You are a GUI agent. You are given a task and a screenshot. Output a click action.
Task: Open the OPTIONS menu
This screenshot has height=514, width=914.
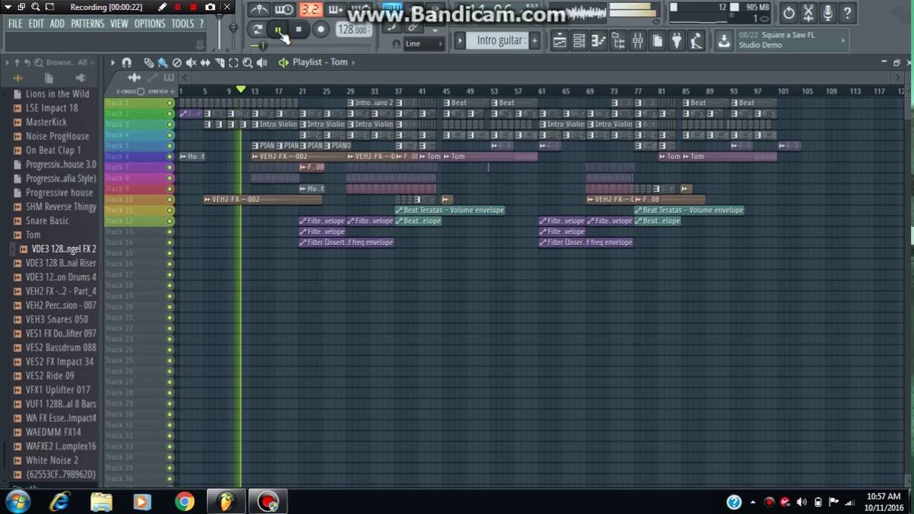point(149,24)
